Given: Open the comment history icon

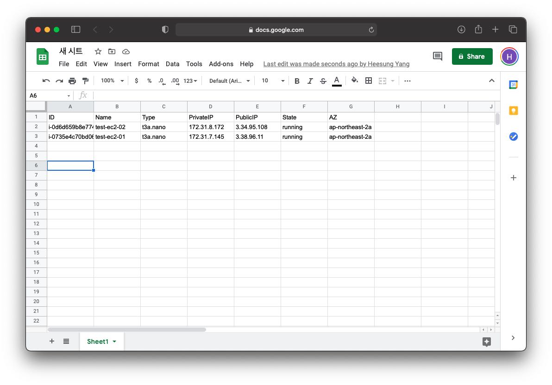Looking at the screenshot, I should [x=437, y=56].
